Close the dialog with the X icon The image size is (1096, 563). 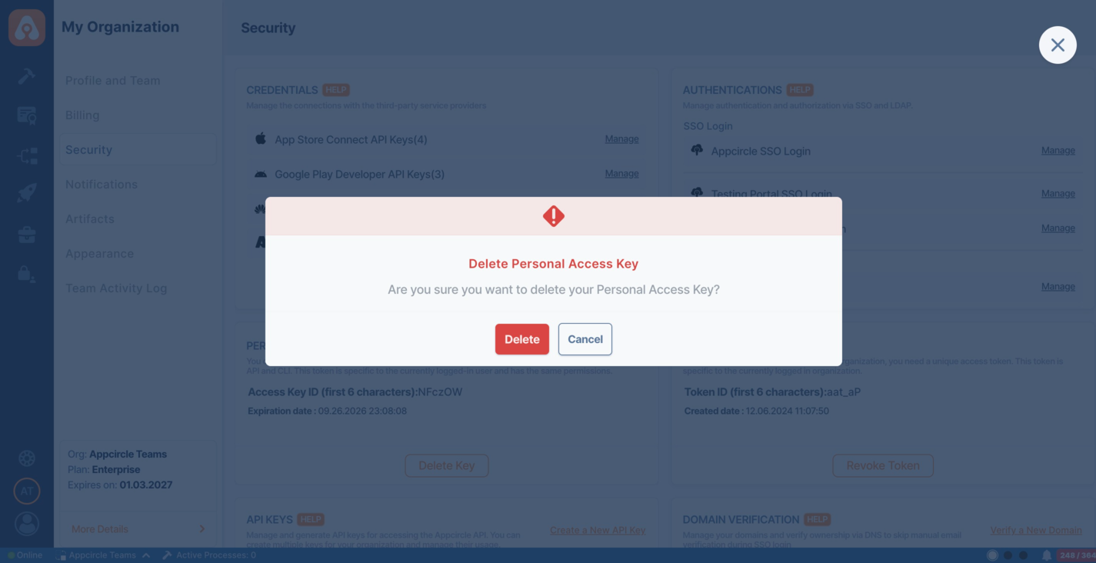(x=1058, y=45)
